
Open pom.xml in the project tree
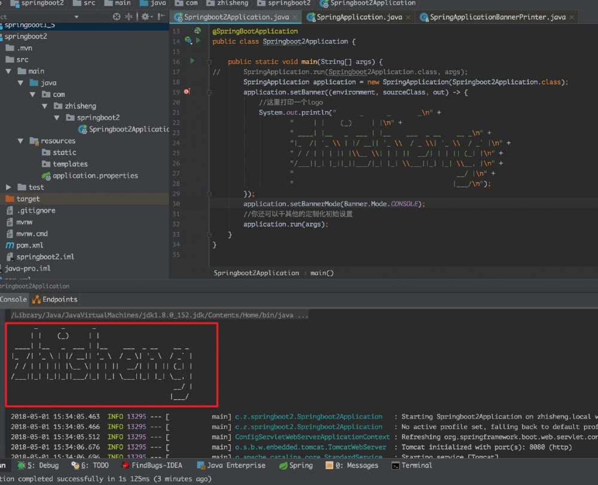click(x=29, y=245)
